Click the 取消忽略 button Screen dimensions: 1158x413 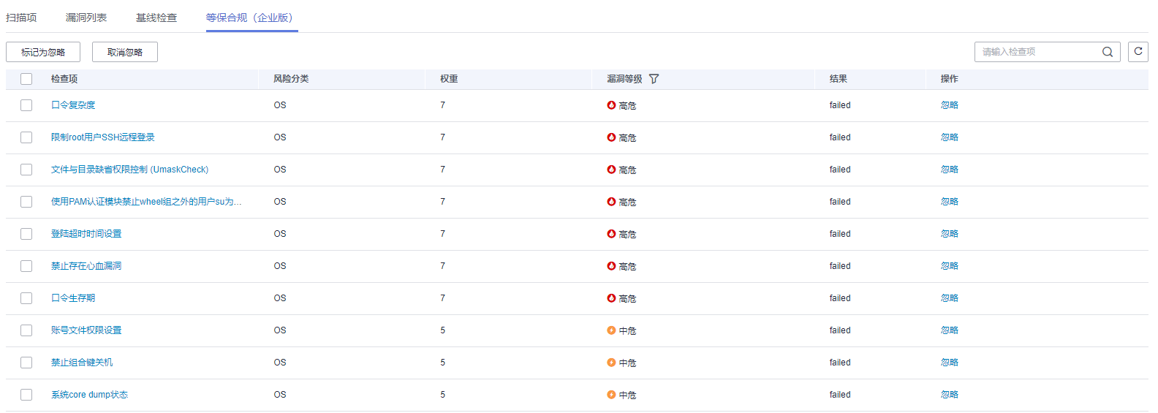pos(125,52)
